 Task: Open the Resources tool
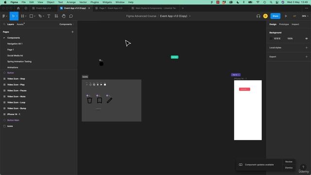click(56, 16)
